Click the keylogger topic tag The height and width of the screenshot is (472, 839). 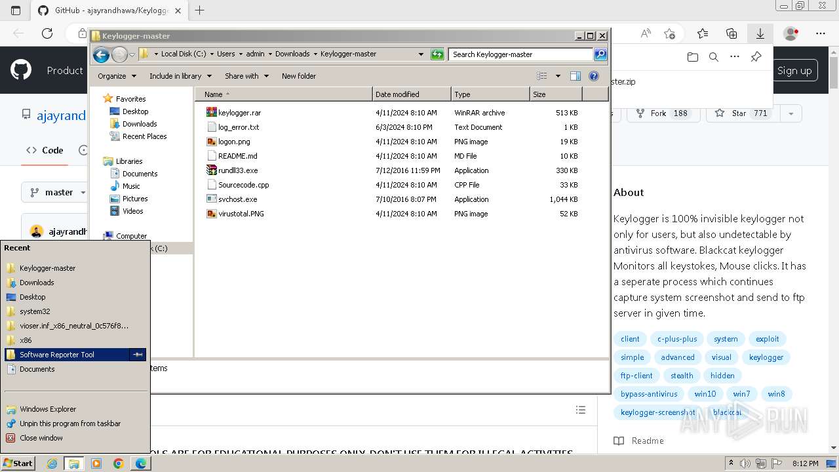point(766,357)
